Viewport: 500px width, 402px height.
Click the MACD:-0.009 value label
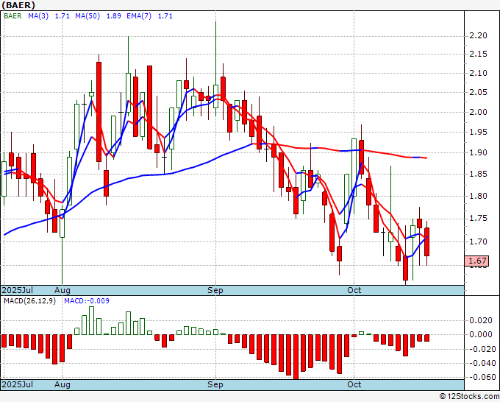[x=87, y=301]
